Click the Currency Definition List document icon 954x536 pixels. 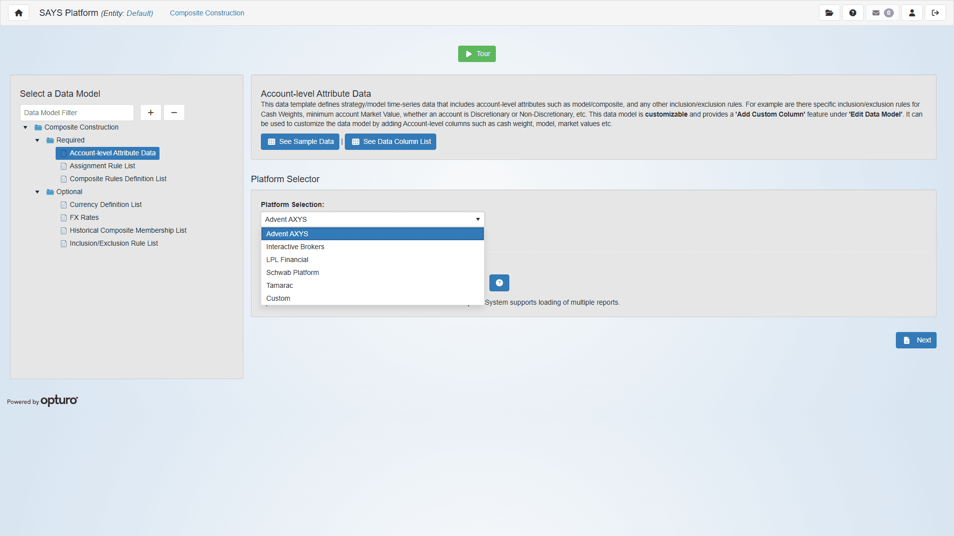[64, 205]
